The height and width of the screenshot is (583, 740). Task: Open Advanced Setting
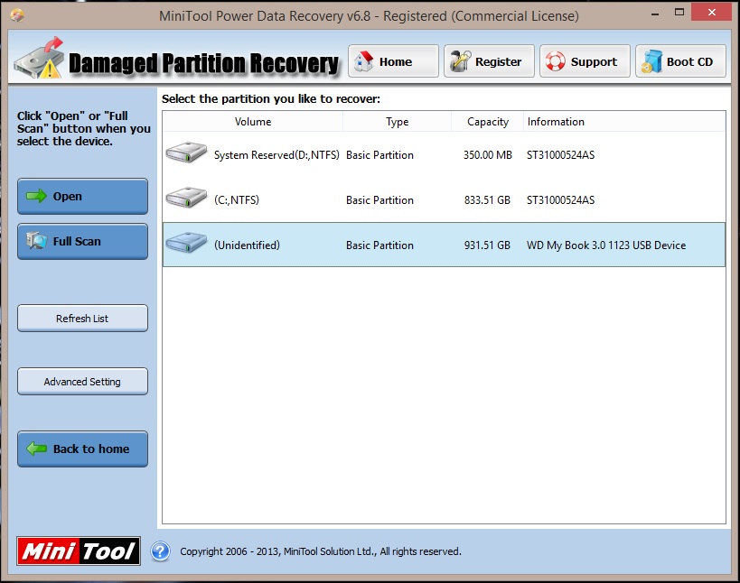click(82, 381)
